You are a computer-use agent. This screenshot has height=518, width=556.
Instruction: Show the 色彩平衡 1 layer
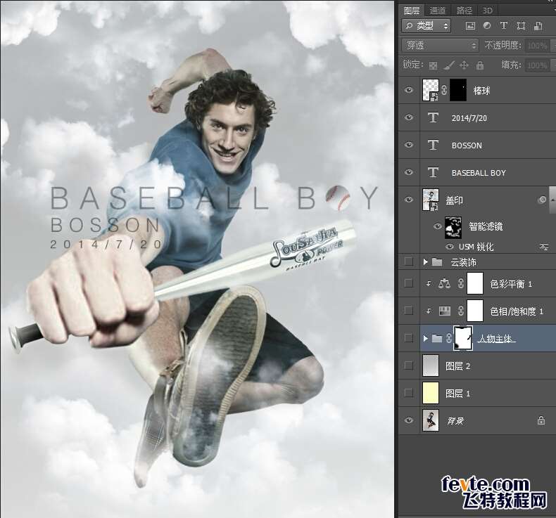(x=408, y=283)
